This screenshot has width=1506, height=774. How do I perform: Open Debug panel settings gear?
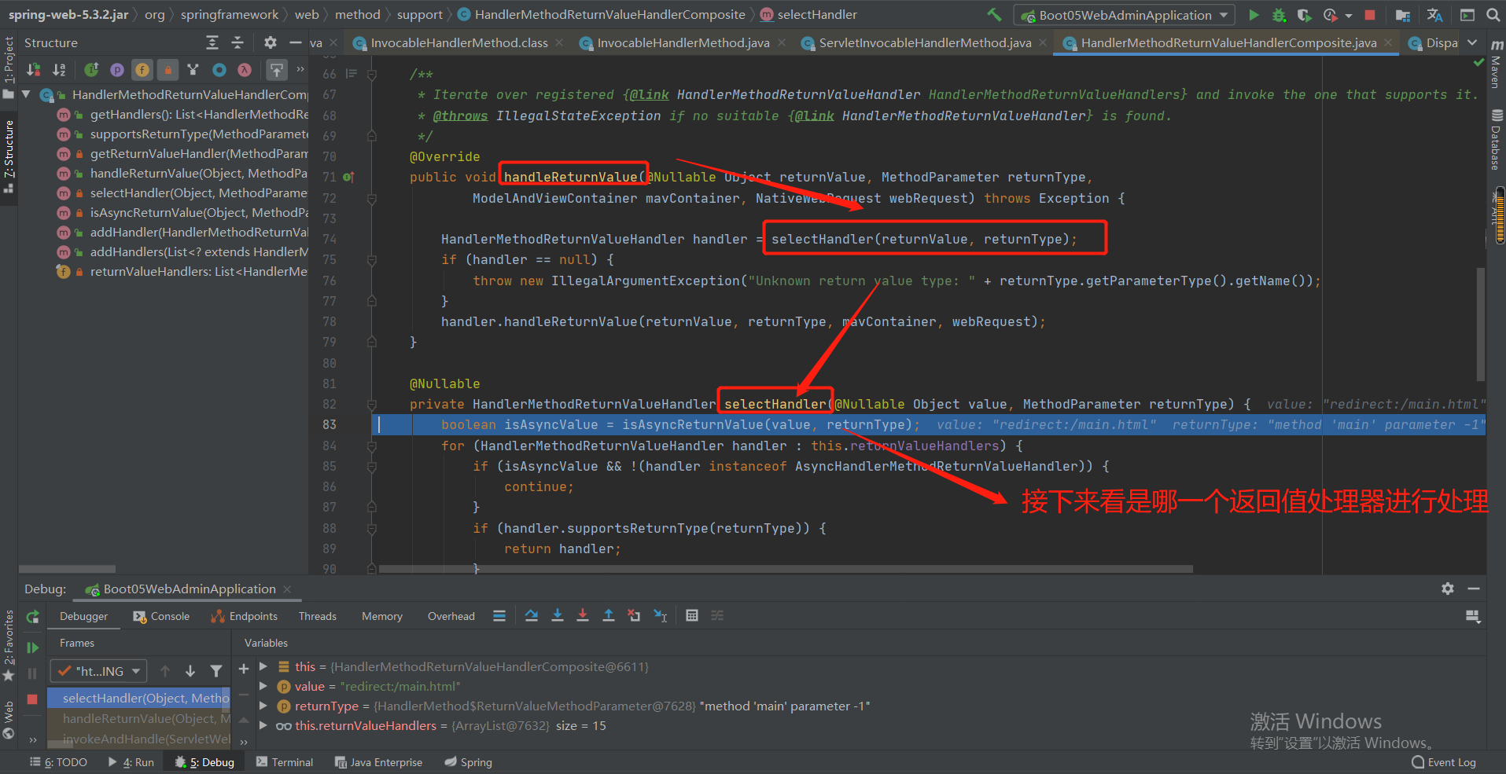1448,589
